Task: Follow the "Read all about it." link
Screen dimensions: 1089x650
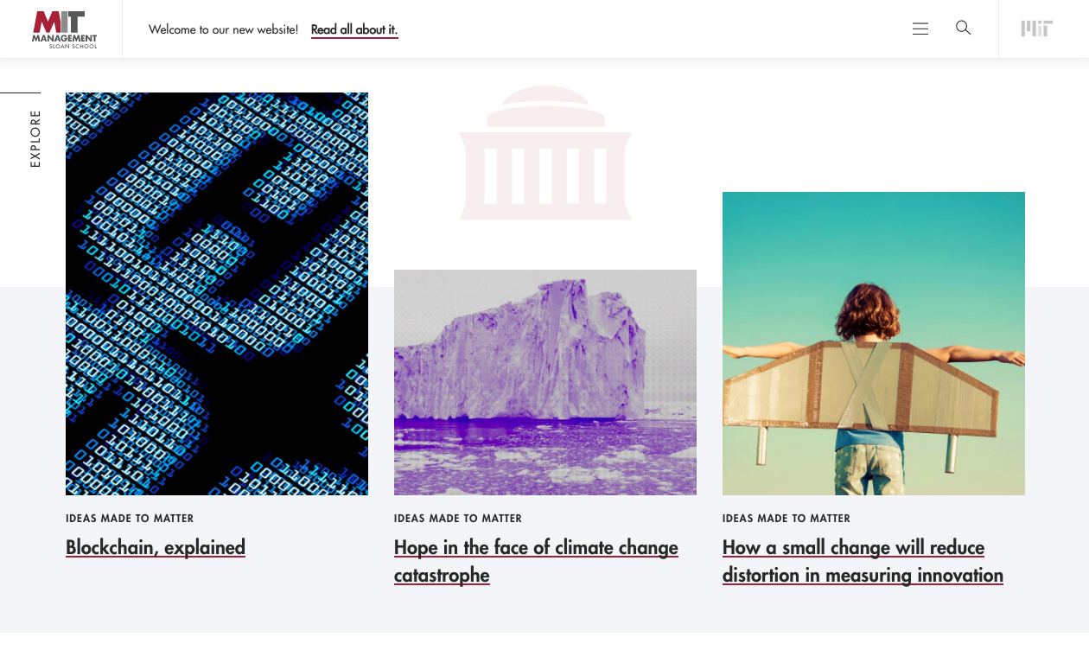Action: click(354, 29)
